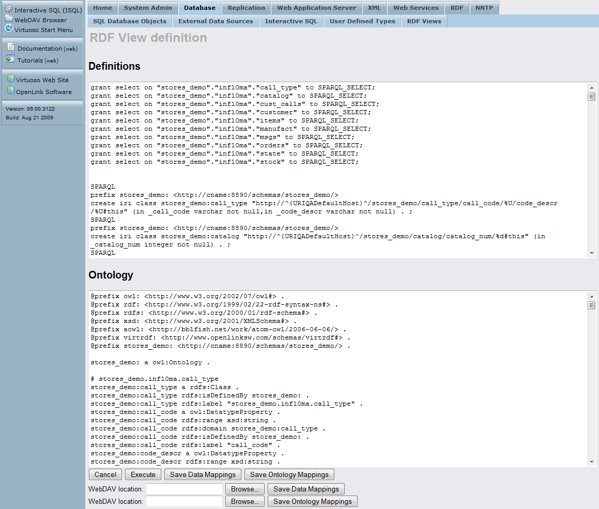The width and height of the screenshot is (599, 509).
Task: Click the Interactive SQL gear icon
Action: 9,9
